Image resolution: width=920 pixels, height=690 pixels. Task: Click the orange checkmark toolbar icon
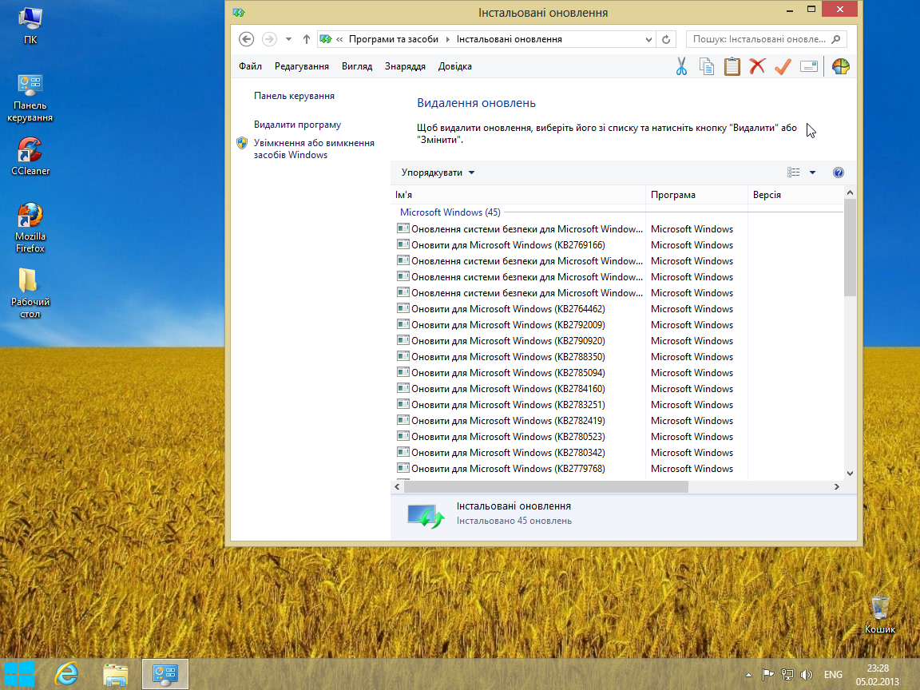[x=783, y=66]
